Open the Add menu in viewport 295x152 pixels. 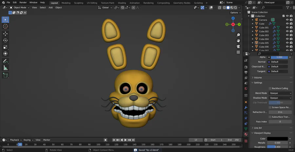pyautogui.click(x=50, y=8)
